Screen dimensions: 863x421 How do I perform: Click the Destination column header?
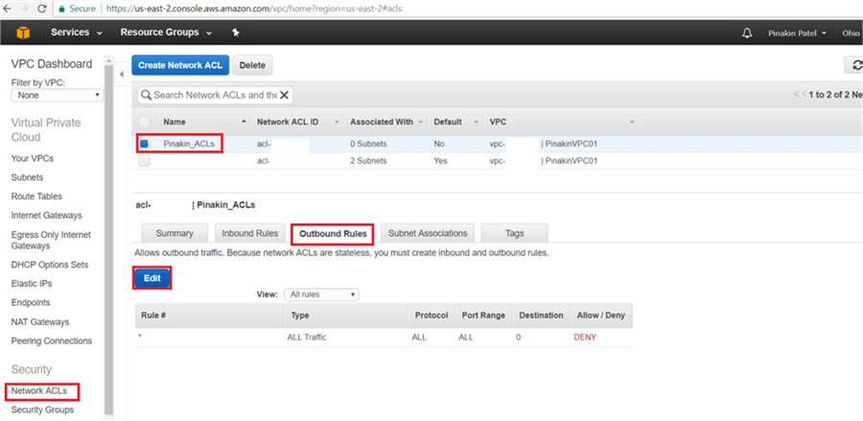[x=541, y=316]
